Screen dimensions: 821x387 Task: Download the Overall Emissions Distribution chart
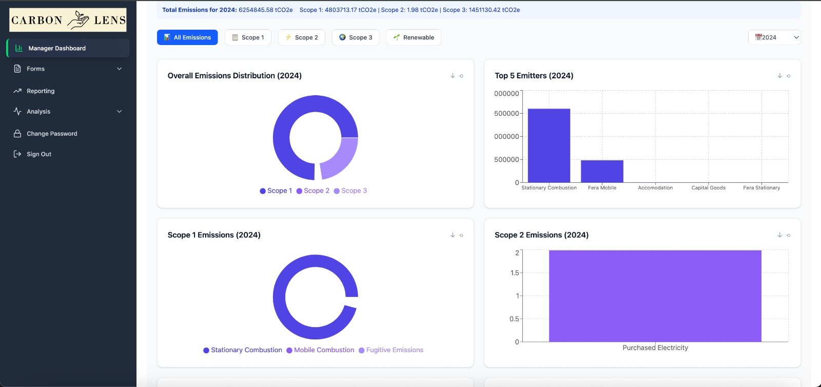[x=453, y=76]
